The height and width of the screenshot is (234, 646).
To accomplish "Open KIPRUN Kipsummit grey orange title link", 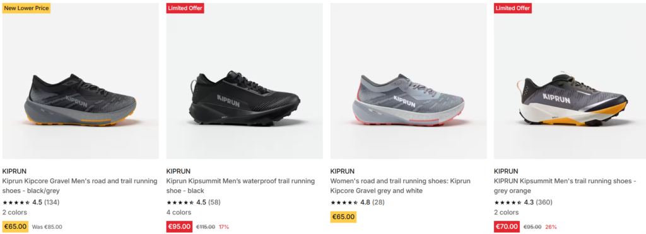I will (565, 186).
